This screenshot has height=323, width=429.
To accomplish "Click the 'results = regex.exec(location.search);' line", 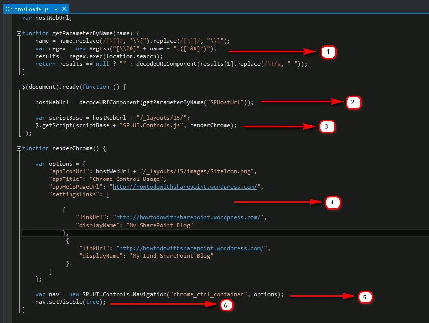I will pos(99,56).
